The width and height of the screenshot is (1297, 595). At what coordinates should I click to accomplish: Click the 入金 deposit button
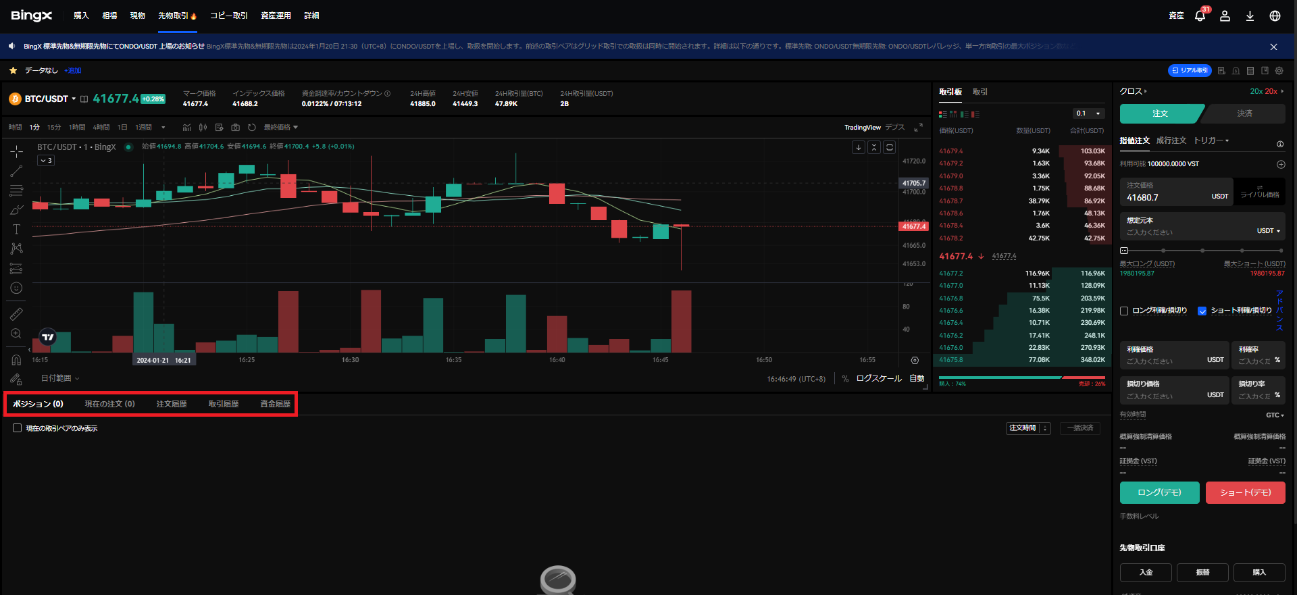pyautogui.click(x=1146, y=572)
